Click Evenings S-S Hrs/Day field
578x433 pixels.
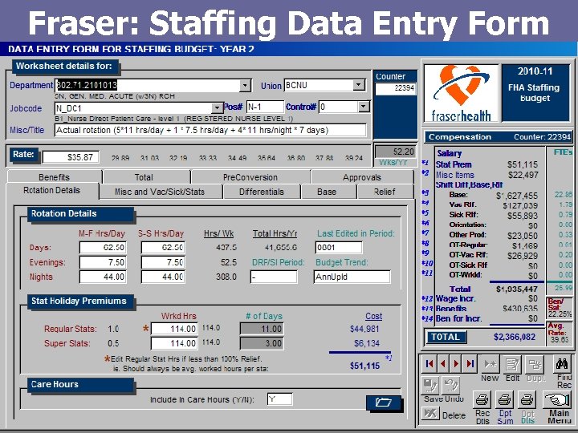point(163,262)
